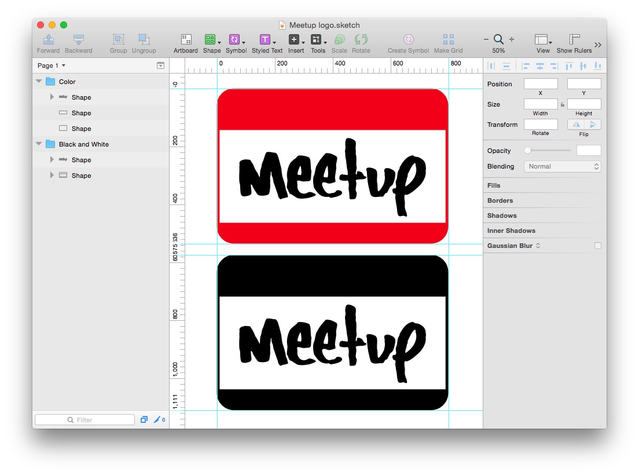Toggle the pages list panel button

point(160,65)
